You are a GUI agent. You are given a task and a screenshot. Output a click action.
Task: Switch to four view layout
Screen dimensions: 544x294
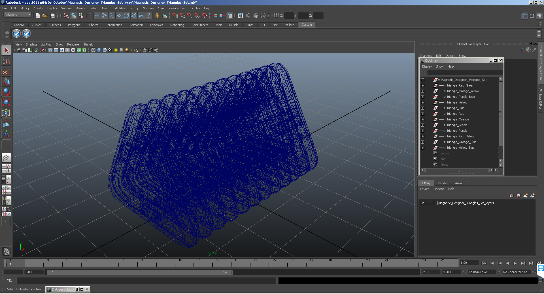[x=6, y=168]
